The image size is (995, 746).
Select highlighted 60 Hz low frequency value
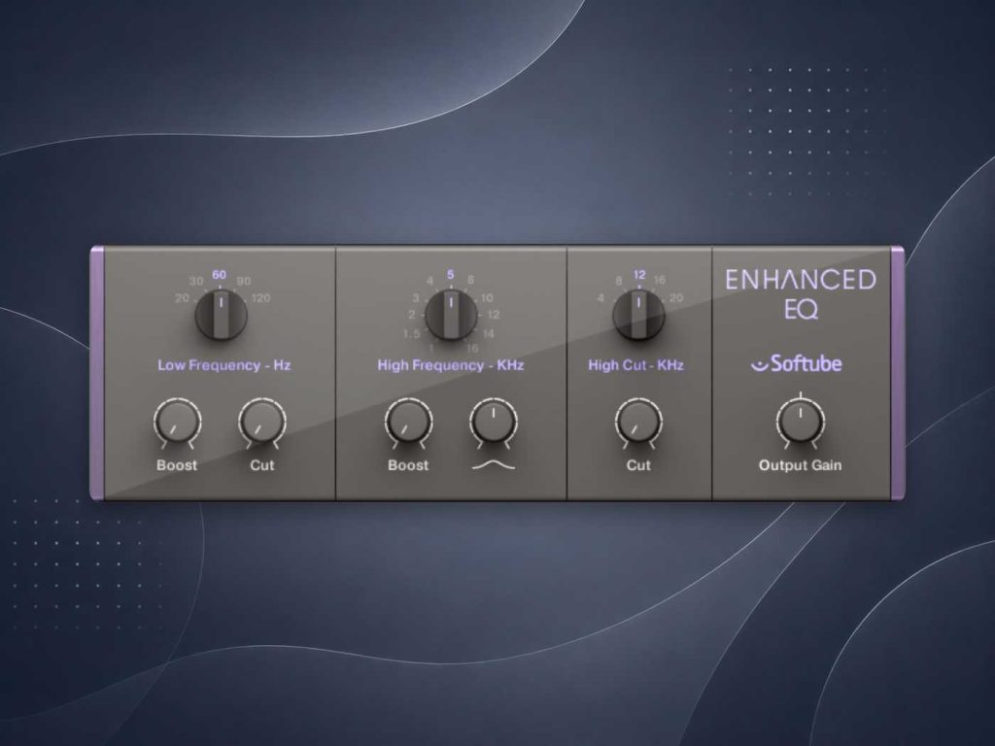(x=219, y=275)
